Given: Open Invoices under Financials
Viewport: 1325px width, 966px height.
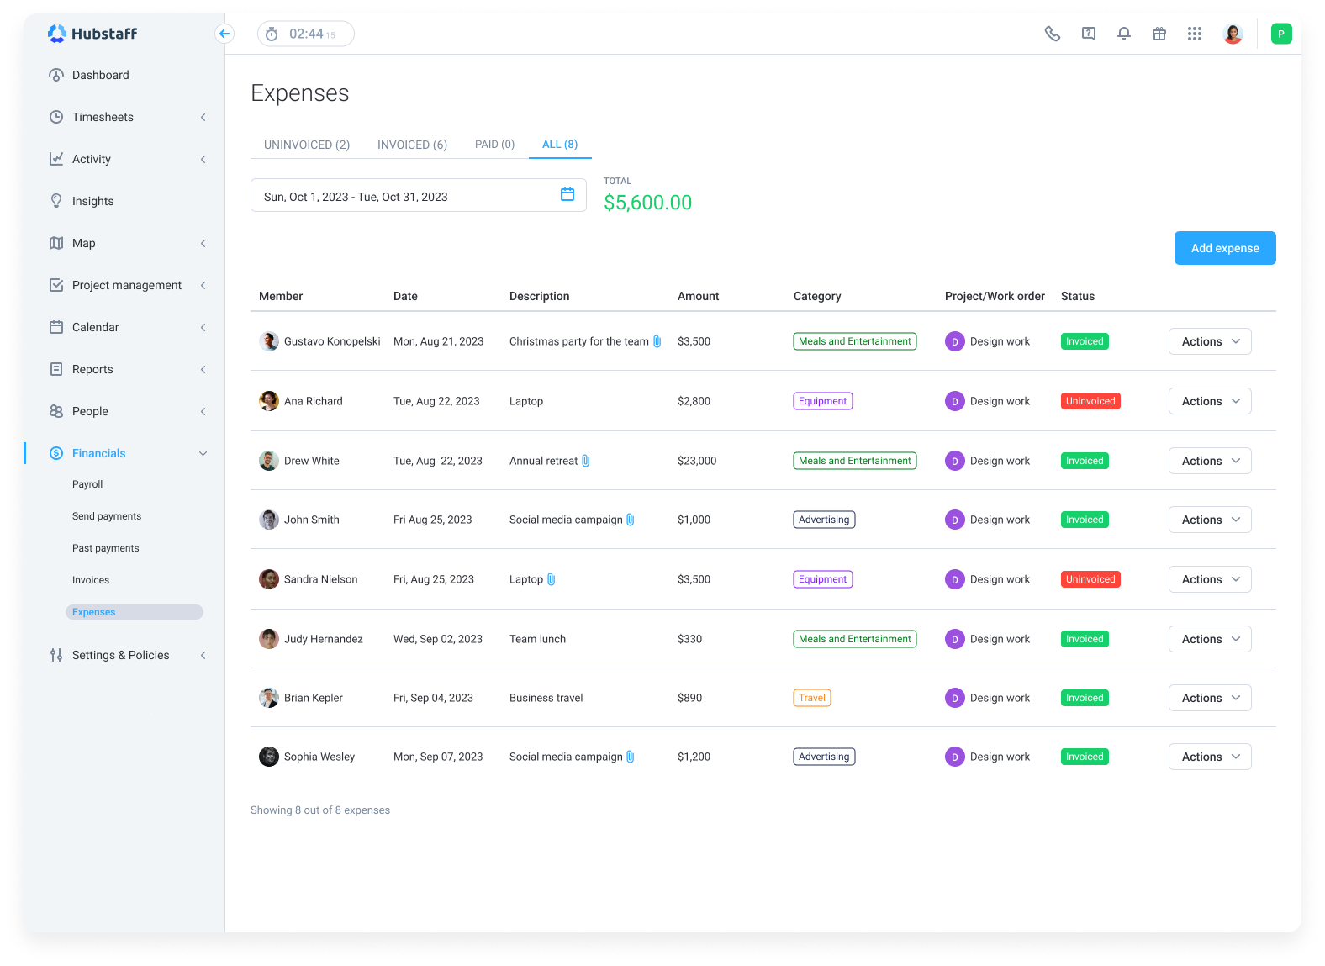Looking at the screenshot, I should 91,580.
